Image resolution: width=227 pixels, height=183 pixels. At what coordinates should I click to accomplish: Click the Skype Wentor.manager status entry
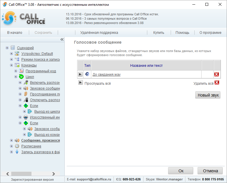(164, 179)
